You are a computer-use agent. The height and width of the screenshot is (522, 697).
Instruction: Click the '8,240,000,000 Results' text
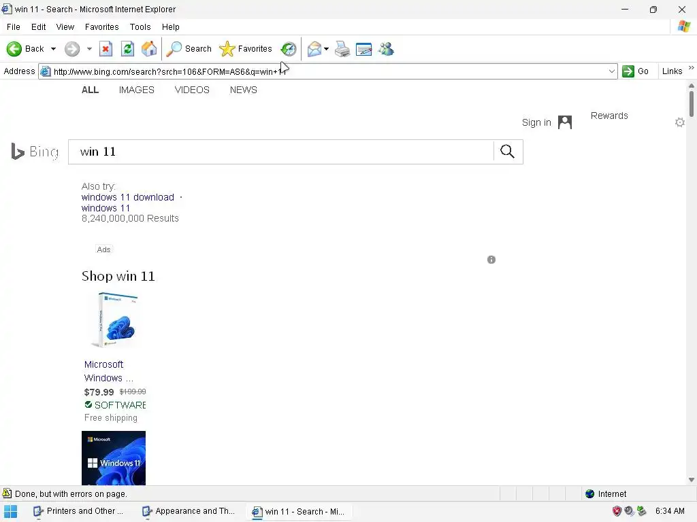pyautogui.click(x=130, y=218)
